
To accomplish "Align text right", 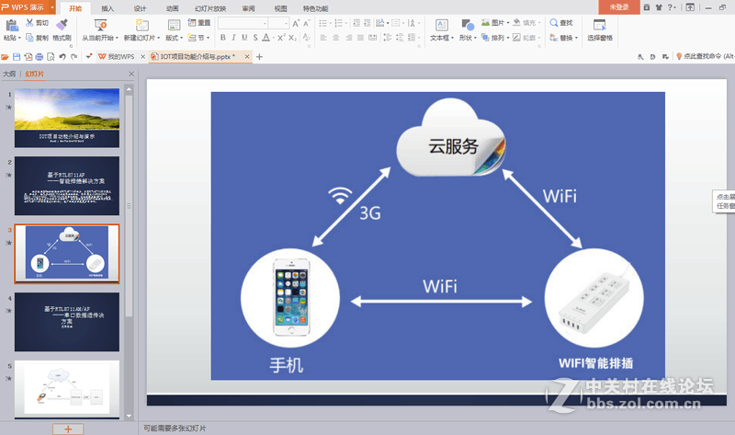I will [x=348, y=38].
